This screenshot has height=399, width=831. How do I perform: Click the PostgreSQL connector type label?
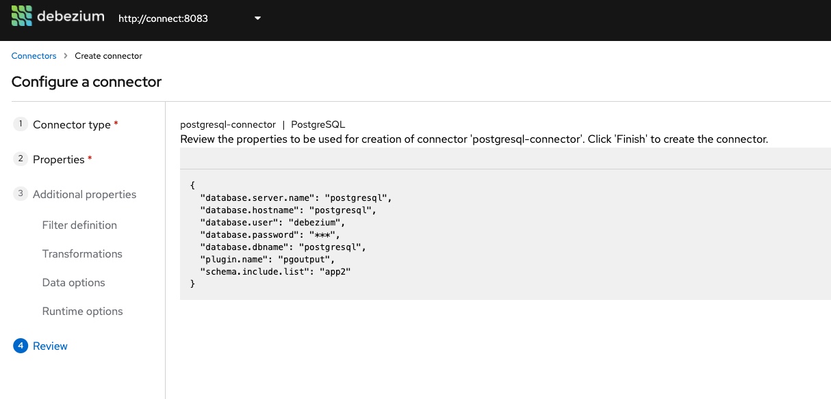click(318, 124)
